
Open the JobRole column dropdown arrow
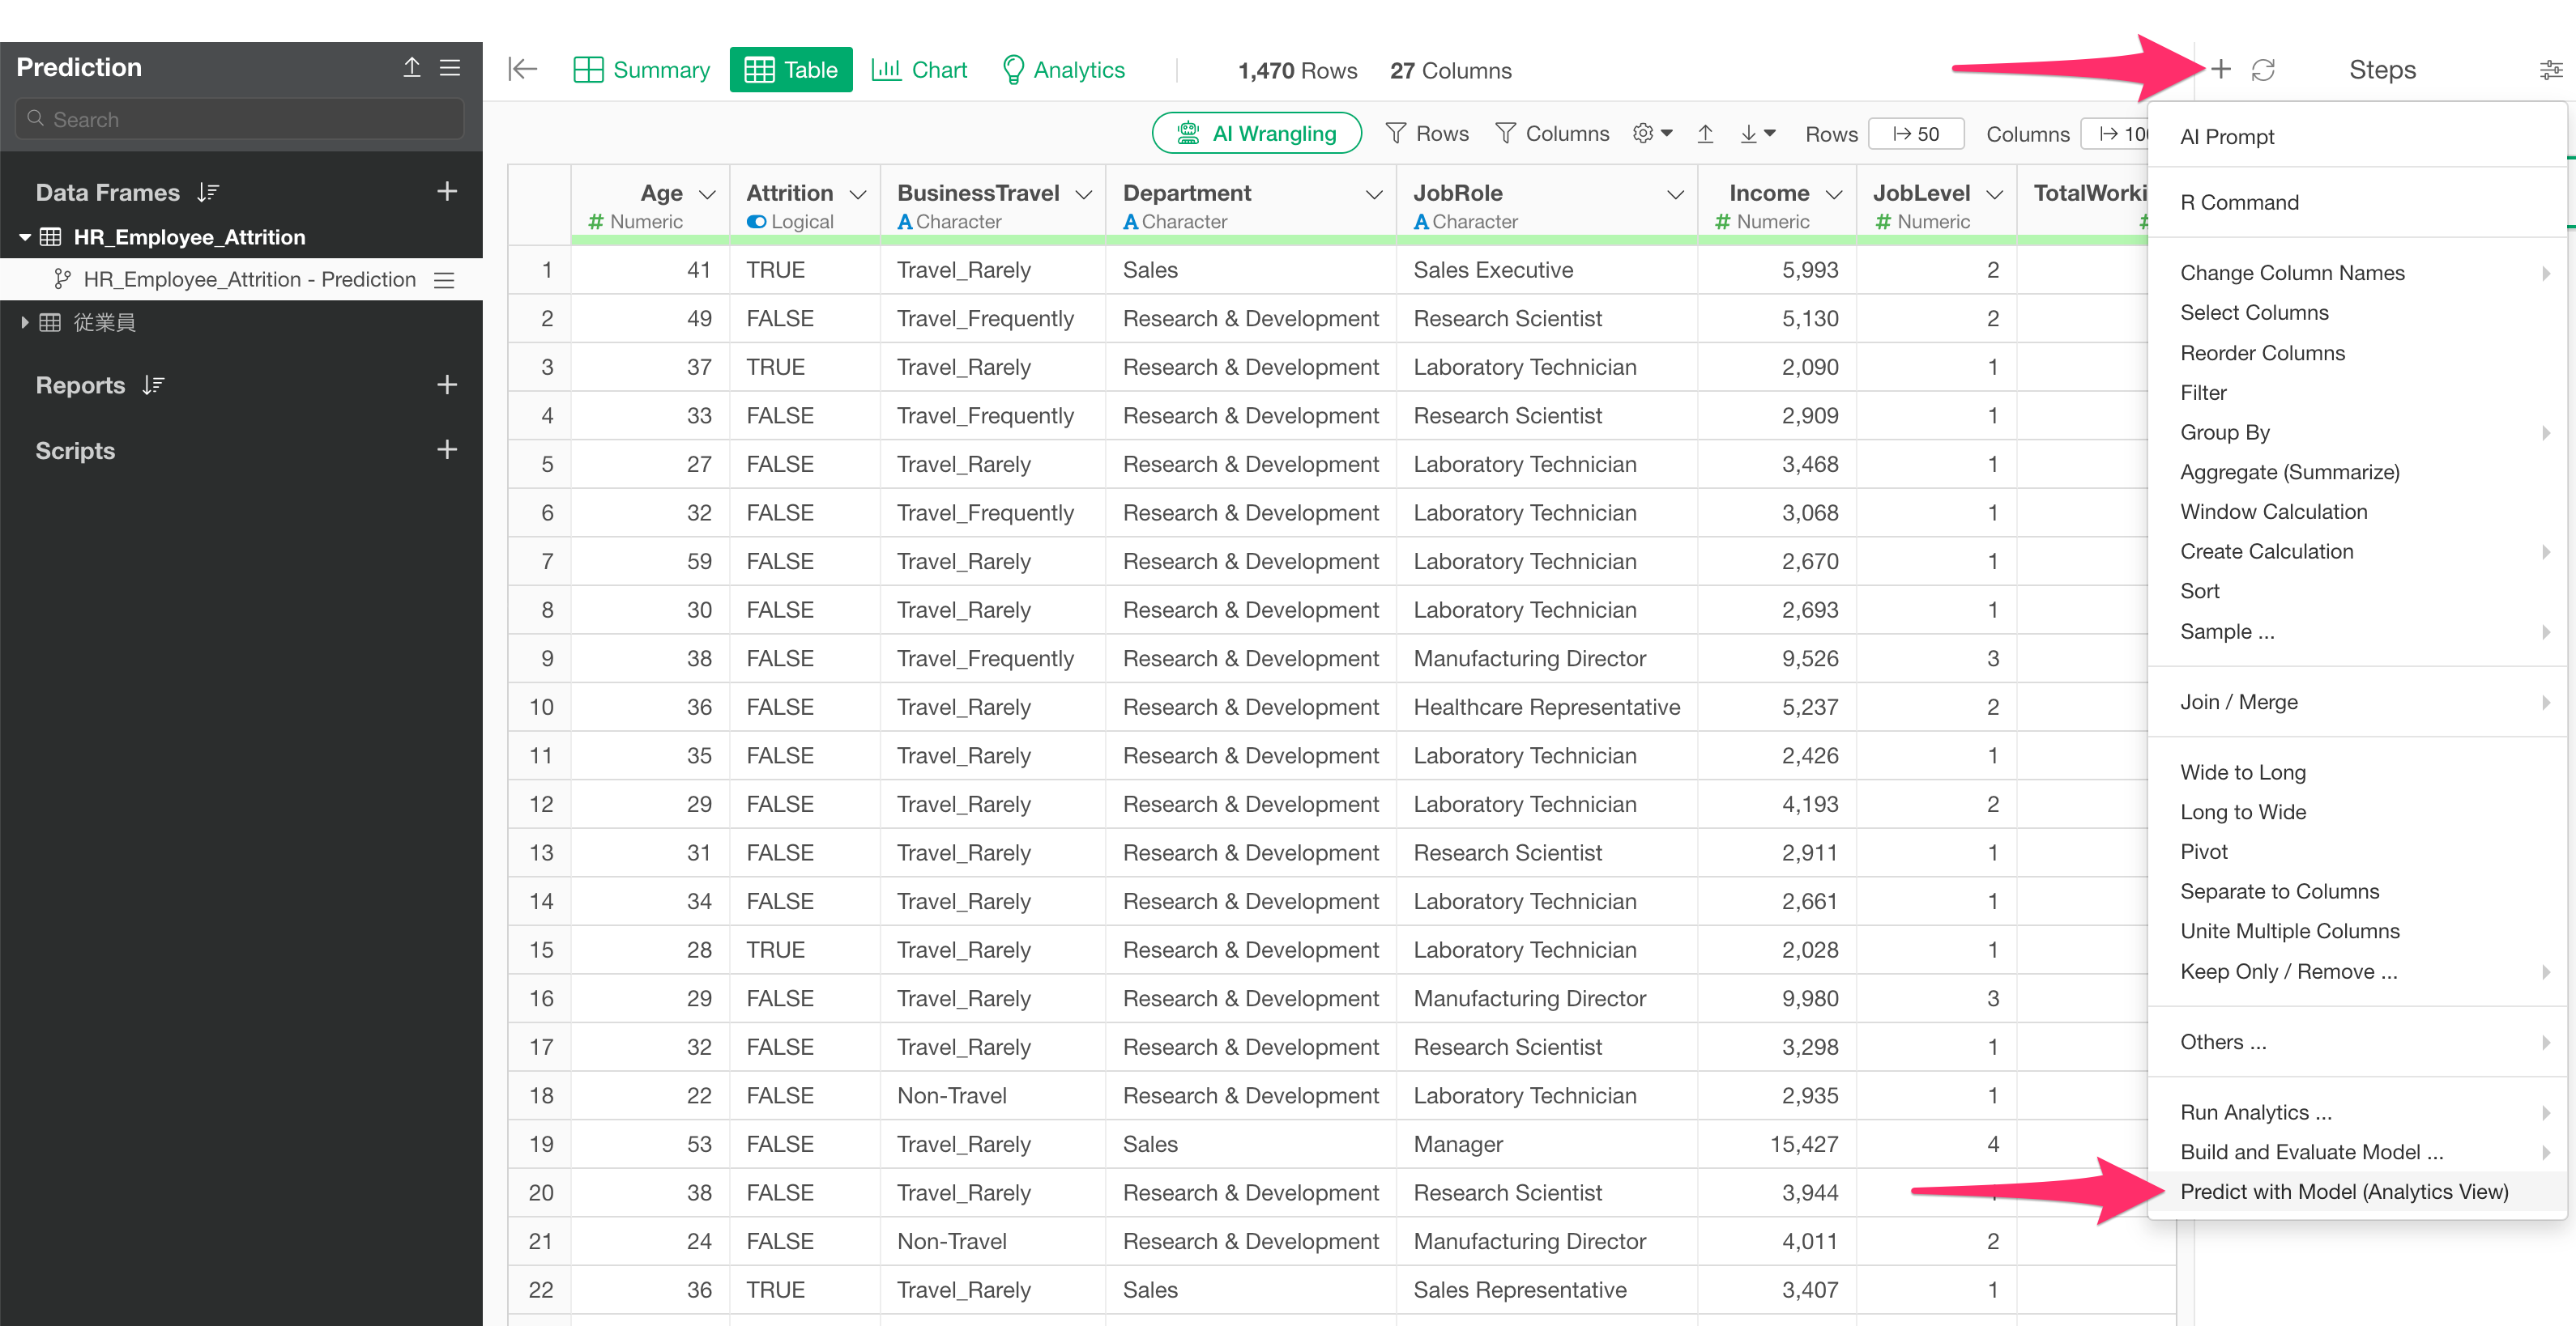tap(1676, 193)
